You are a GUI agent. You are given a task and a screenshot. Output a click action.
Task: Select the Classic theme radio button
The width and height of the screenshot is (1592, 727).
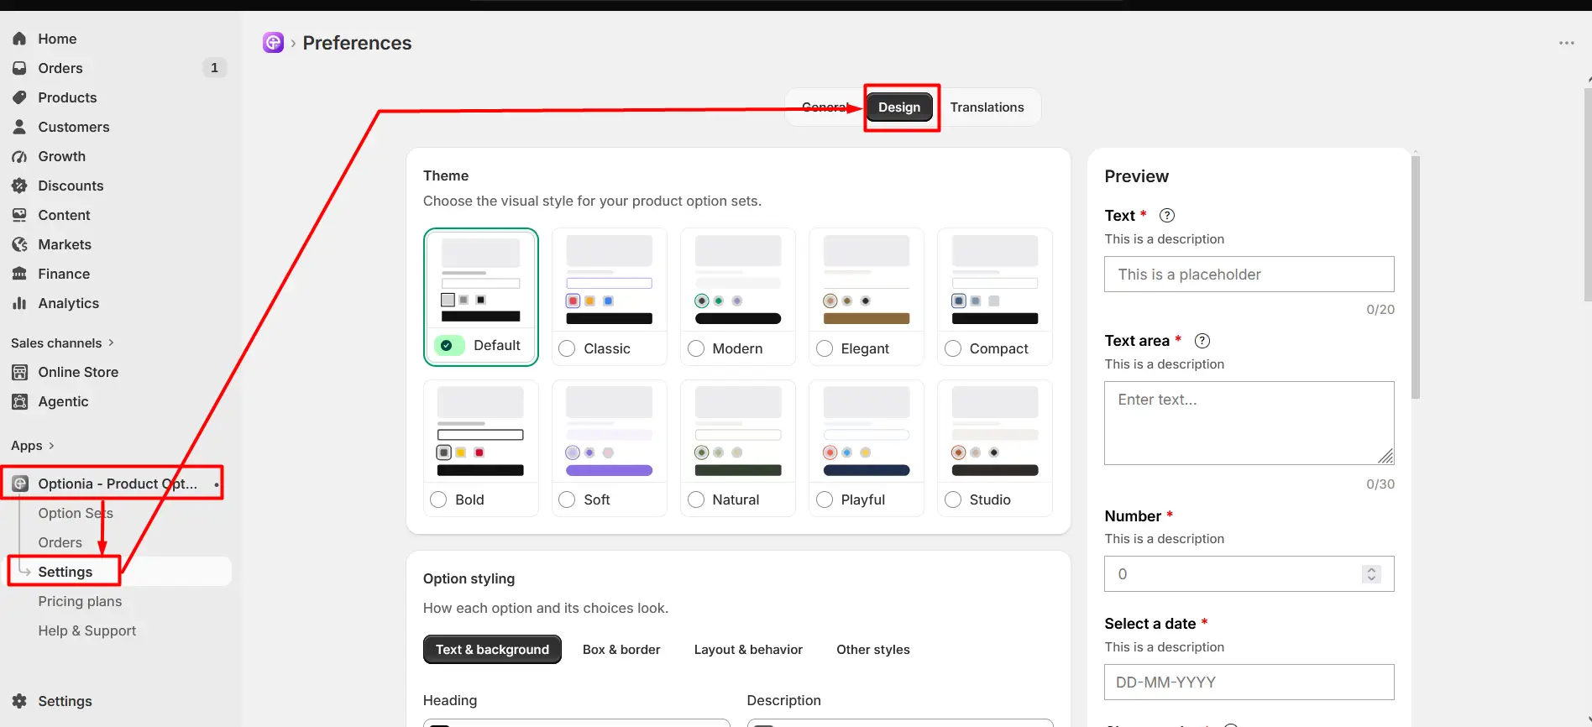tap(568, 348)
